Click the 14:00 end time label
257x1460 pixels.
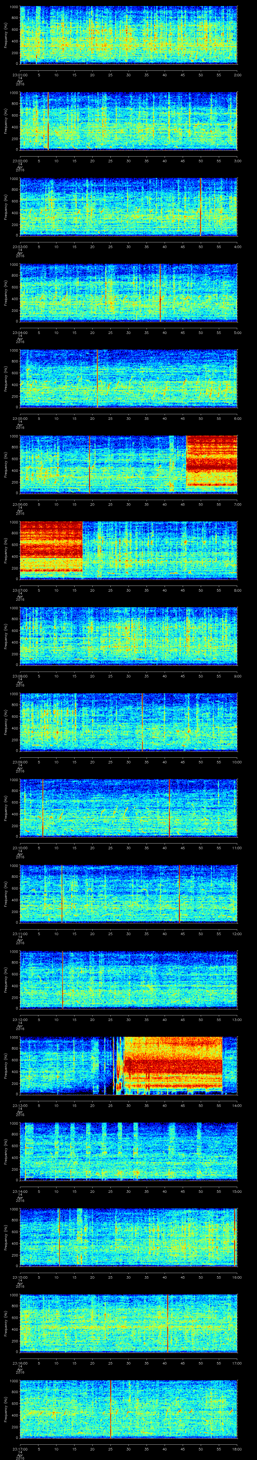pyautogui.click(x=237, y=1106)
